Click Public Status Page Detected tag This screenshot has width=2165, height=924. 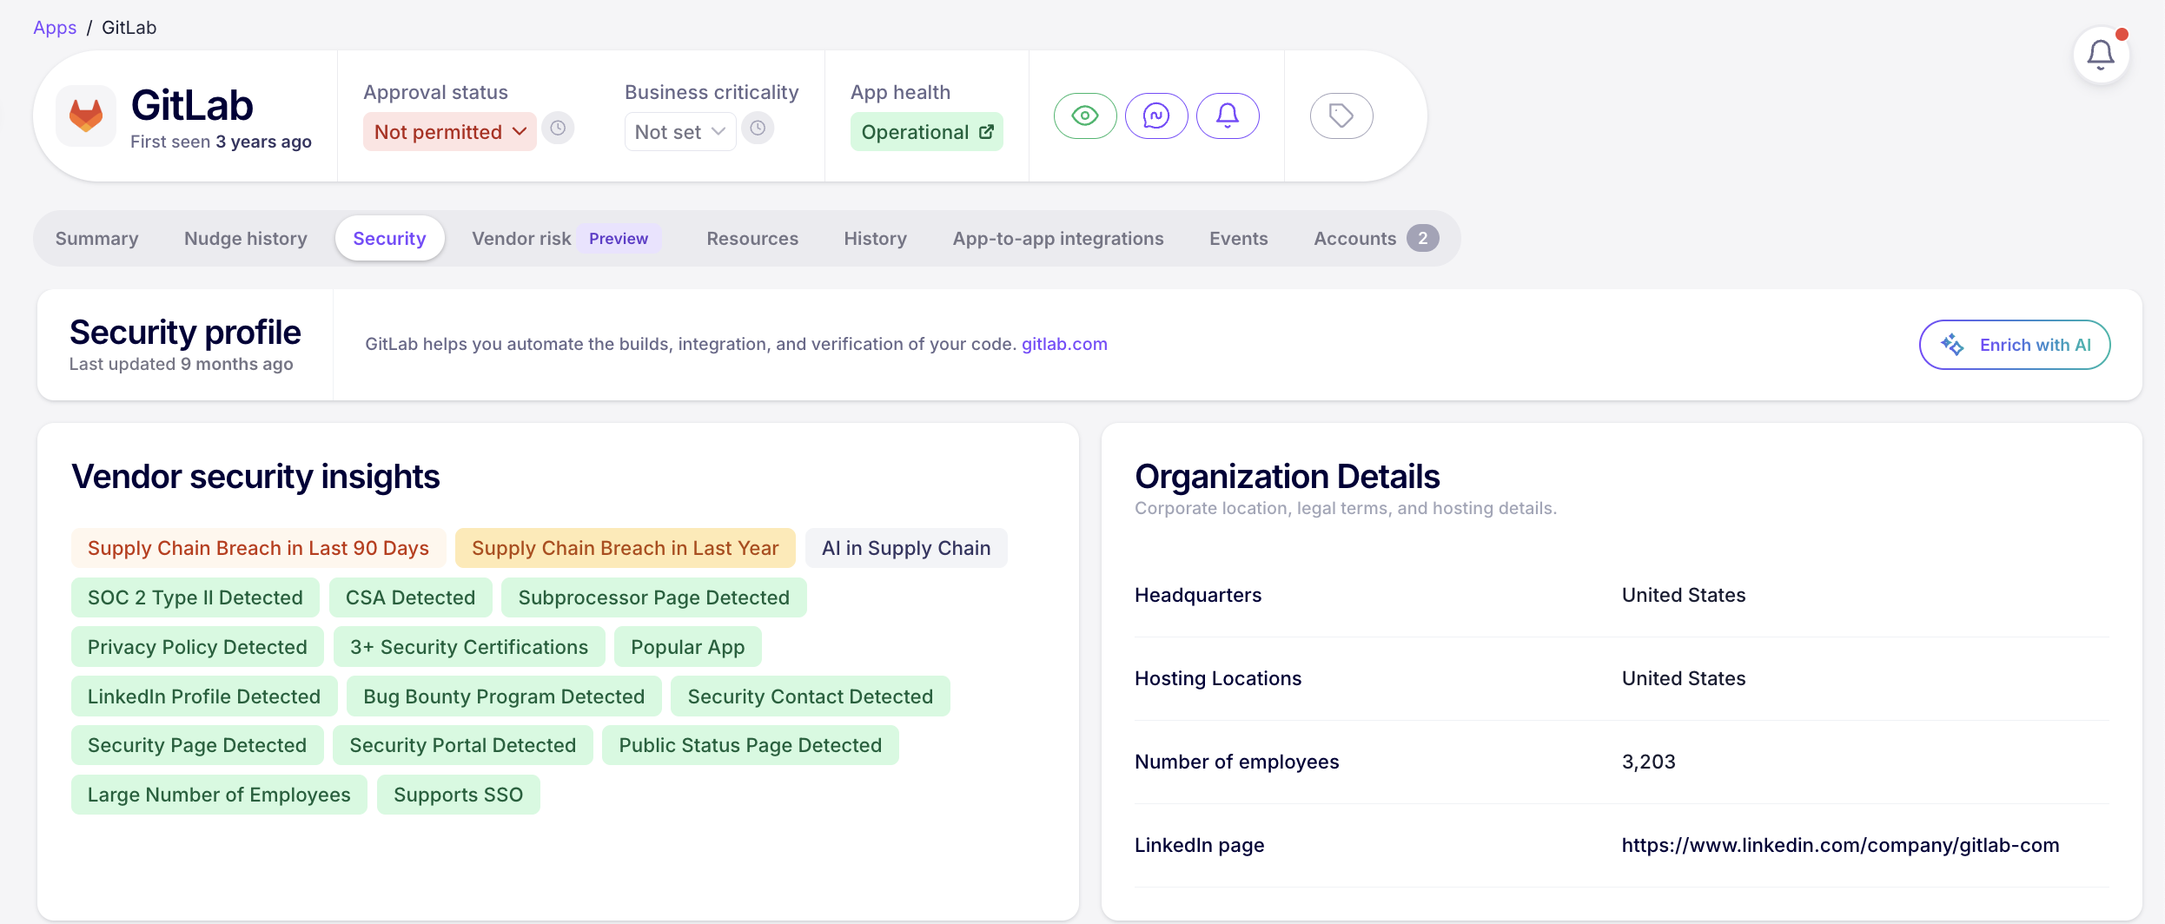point(750,745)
